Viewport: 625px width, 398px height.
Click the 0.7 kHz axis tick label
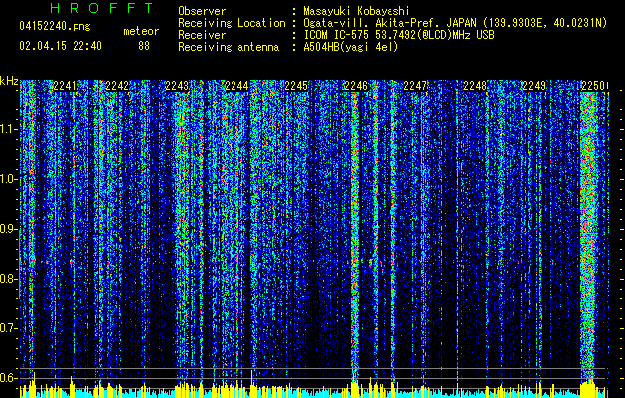[x=8, y=328]
